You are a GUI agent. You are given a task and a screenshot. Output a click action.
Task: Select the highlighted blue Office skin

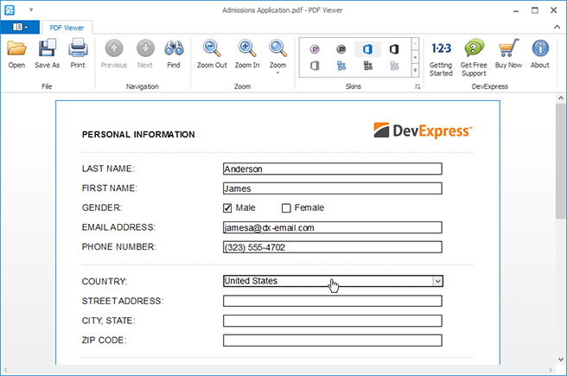(366, 48)
